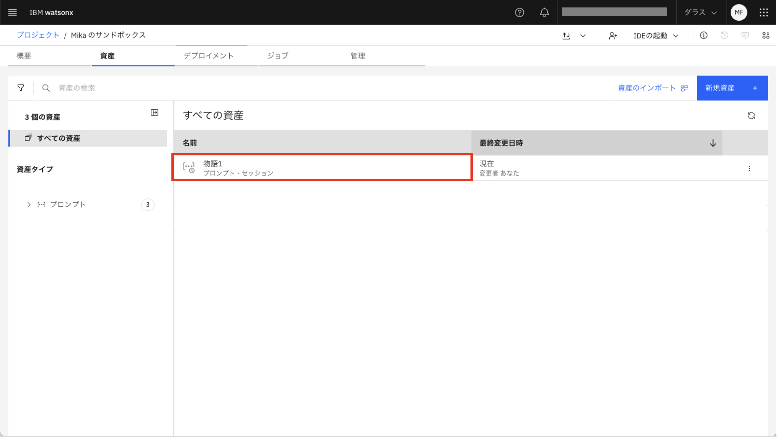Viewport: 777px width, 437px height.
Task: Click the 新規資産 button
Action: 732,88
